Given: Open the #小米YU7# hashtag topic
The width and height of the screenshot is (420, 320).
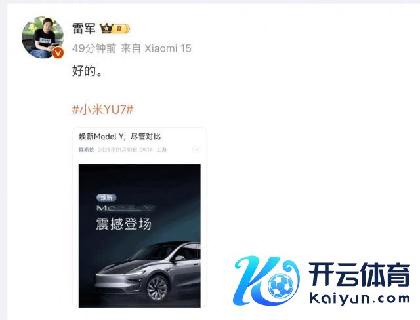Looking at the screenshot, I should [x=102, y=109].
